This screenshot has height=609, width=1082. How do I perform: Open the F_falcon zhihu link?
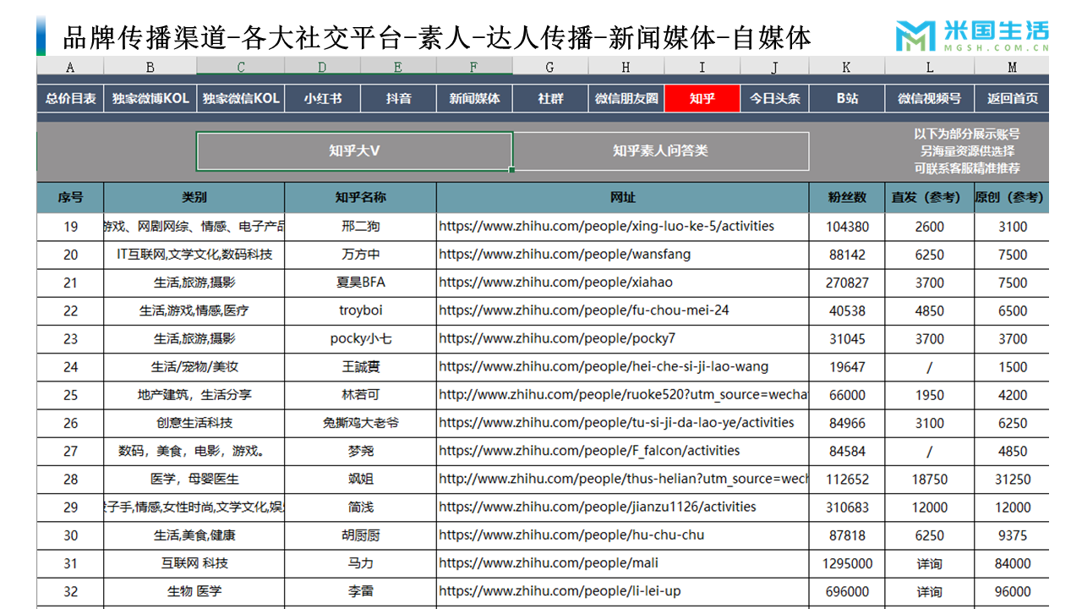[x=589, y=451]
